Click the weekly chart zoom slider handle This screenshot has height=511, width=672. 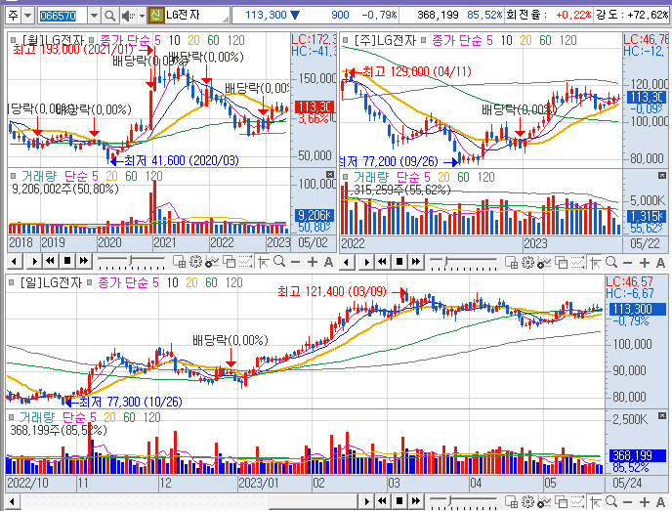445,262
